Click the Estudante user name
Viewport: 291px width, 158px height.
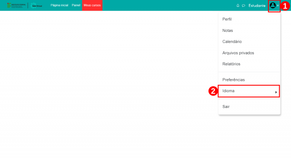(257, 5)
